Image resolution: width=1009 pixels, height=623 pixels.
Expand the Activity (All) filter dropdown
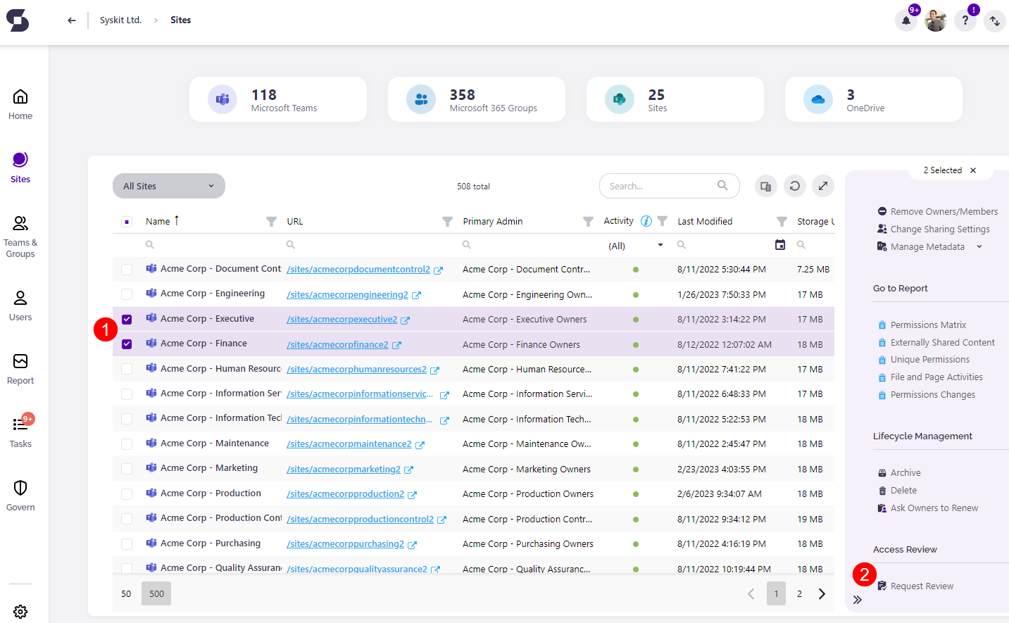tap(660, 245)
